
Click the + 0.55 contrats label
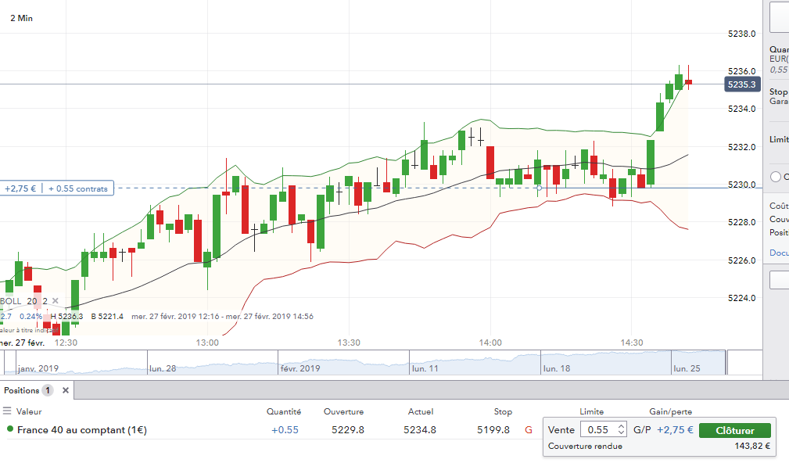(x=78, y=188)
